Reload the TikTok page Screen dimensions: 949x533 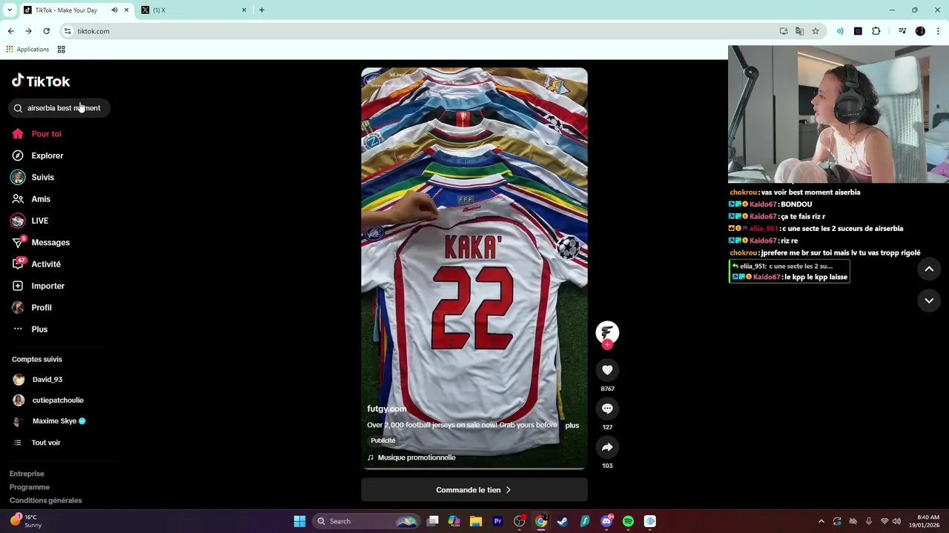coord(46,31)
